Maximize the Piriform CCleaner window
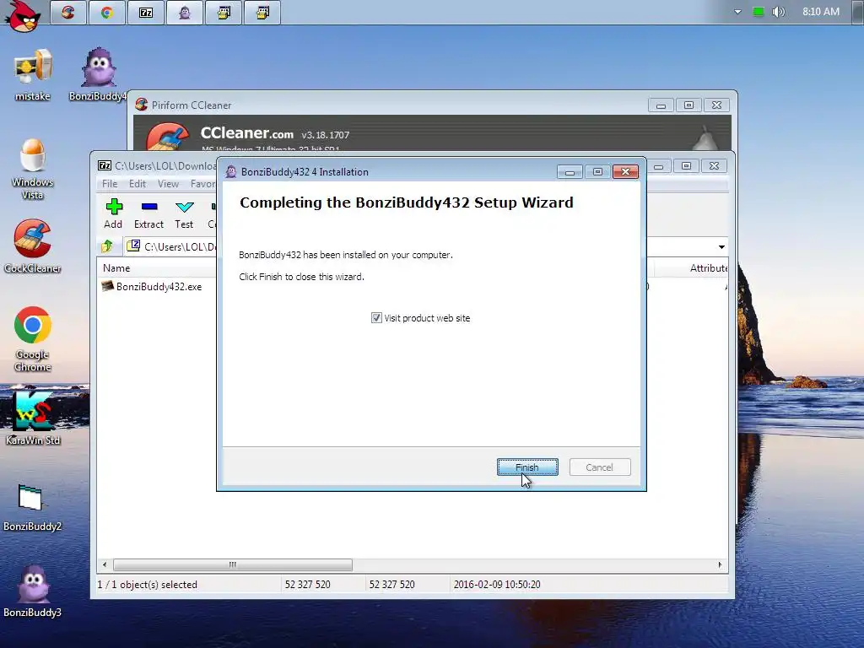The width and height of the screenshot is (864, 648). tap(688, 105)
